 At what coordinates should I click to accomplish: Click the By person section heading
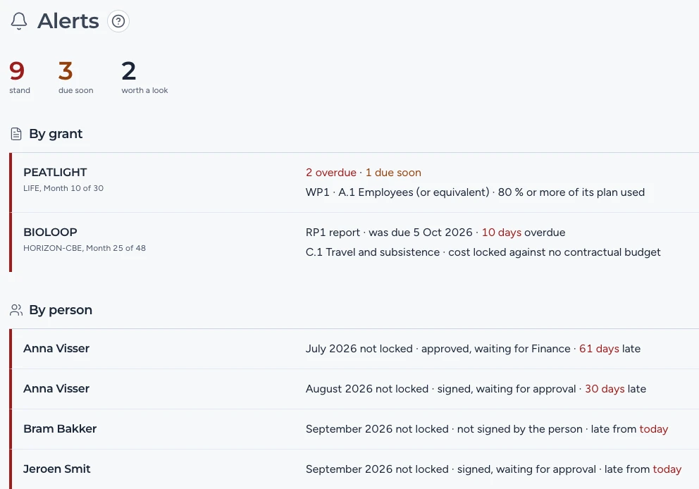(61, 310)
